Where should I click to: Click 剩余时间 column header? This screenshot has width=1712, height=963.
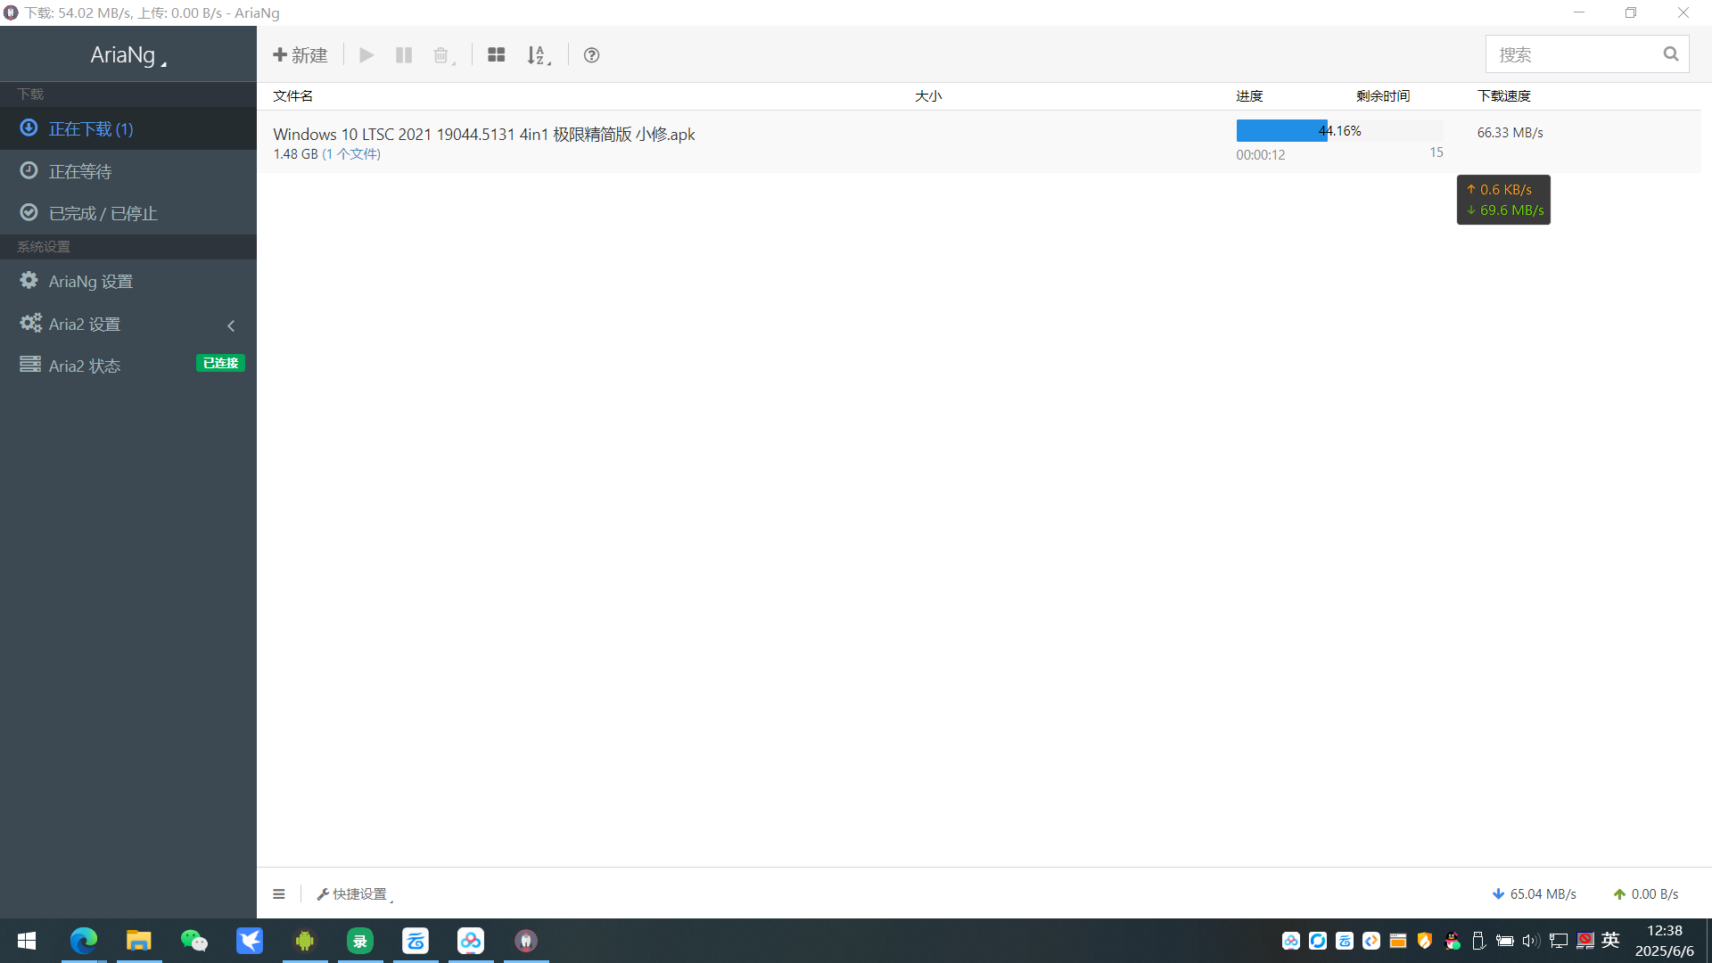[x=1383, y=96]
